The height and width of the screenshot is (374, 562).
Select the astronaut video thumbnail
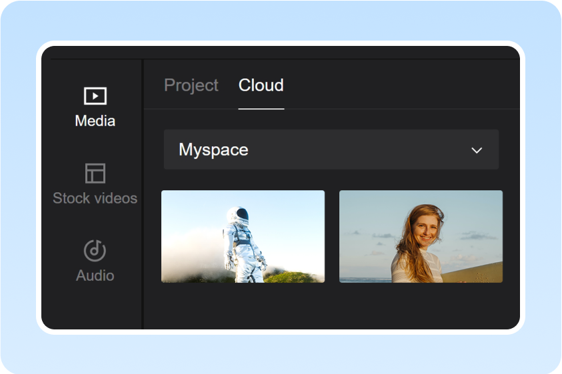click(243, 236)
